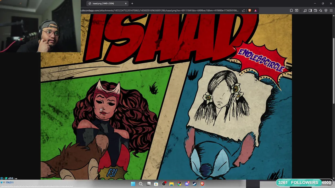Open the Brave hamburger main menu
This screenshot has width=335, height=188.
(331, 10)
